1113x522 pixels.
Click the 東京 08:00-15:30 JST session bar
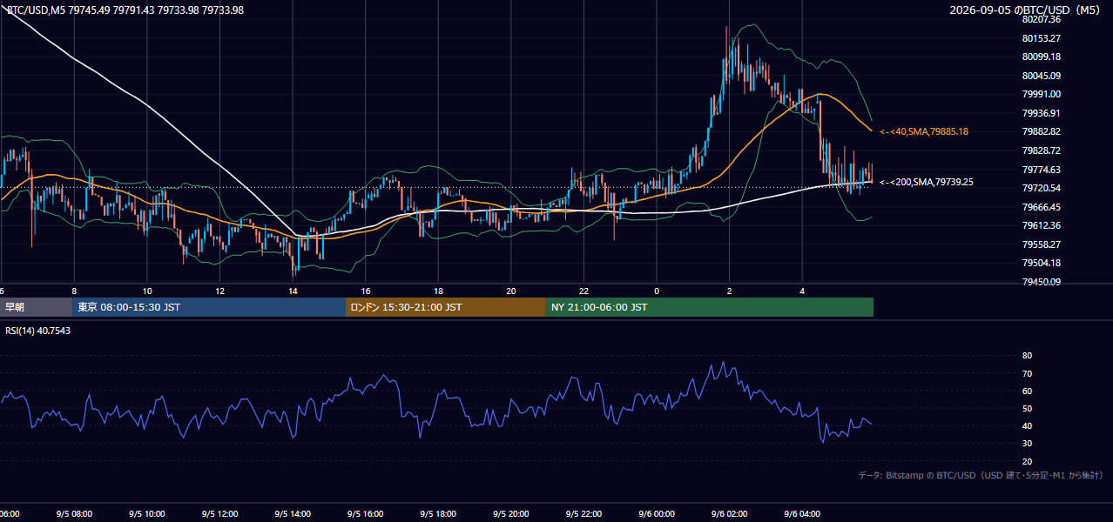click(x=209, y=307)
